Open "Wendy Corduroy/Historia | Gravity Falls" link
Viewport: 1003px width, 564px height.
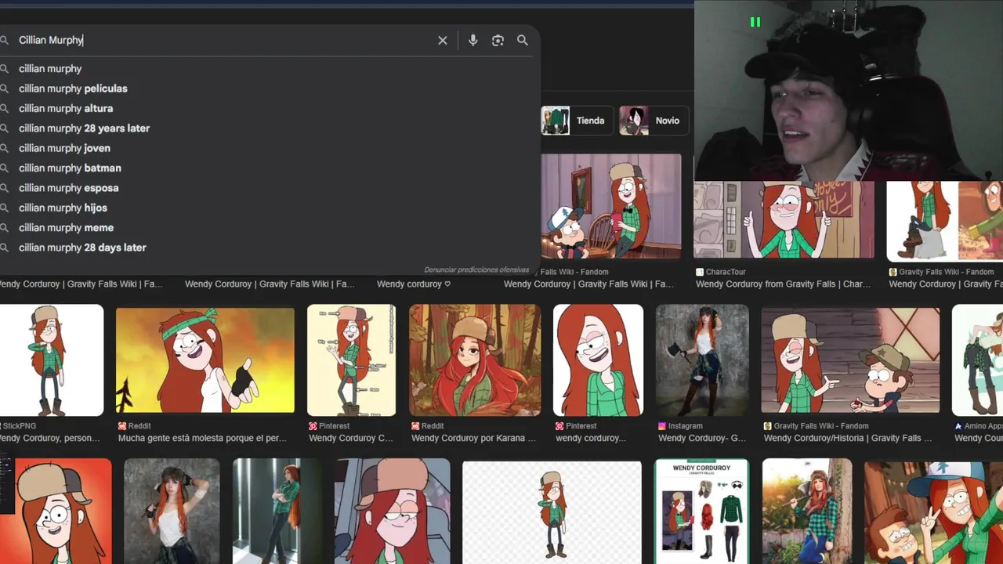848,438
